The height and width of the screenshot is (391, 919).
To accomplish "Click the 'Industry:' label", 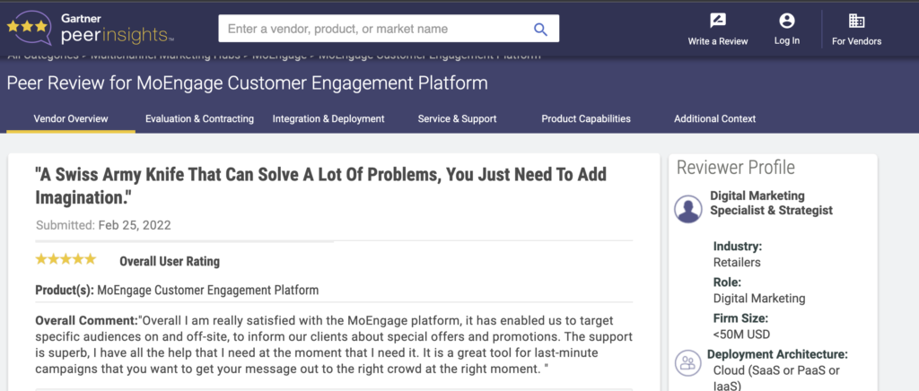I will [x=738, y=247].
